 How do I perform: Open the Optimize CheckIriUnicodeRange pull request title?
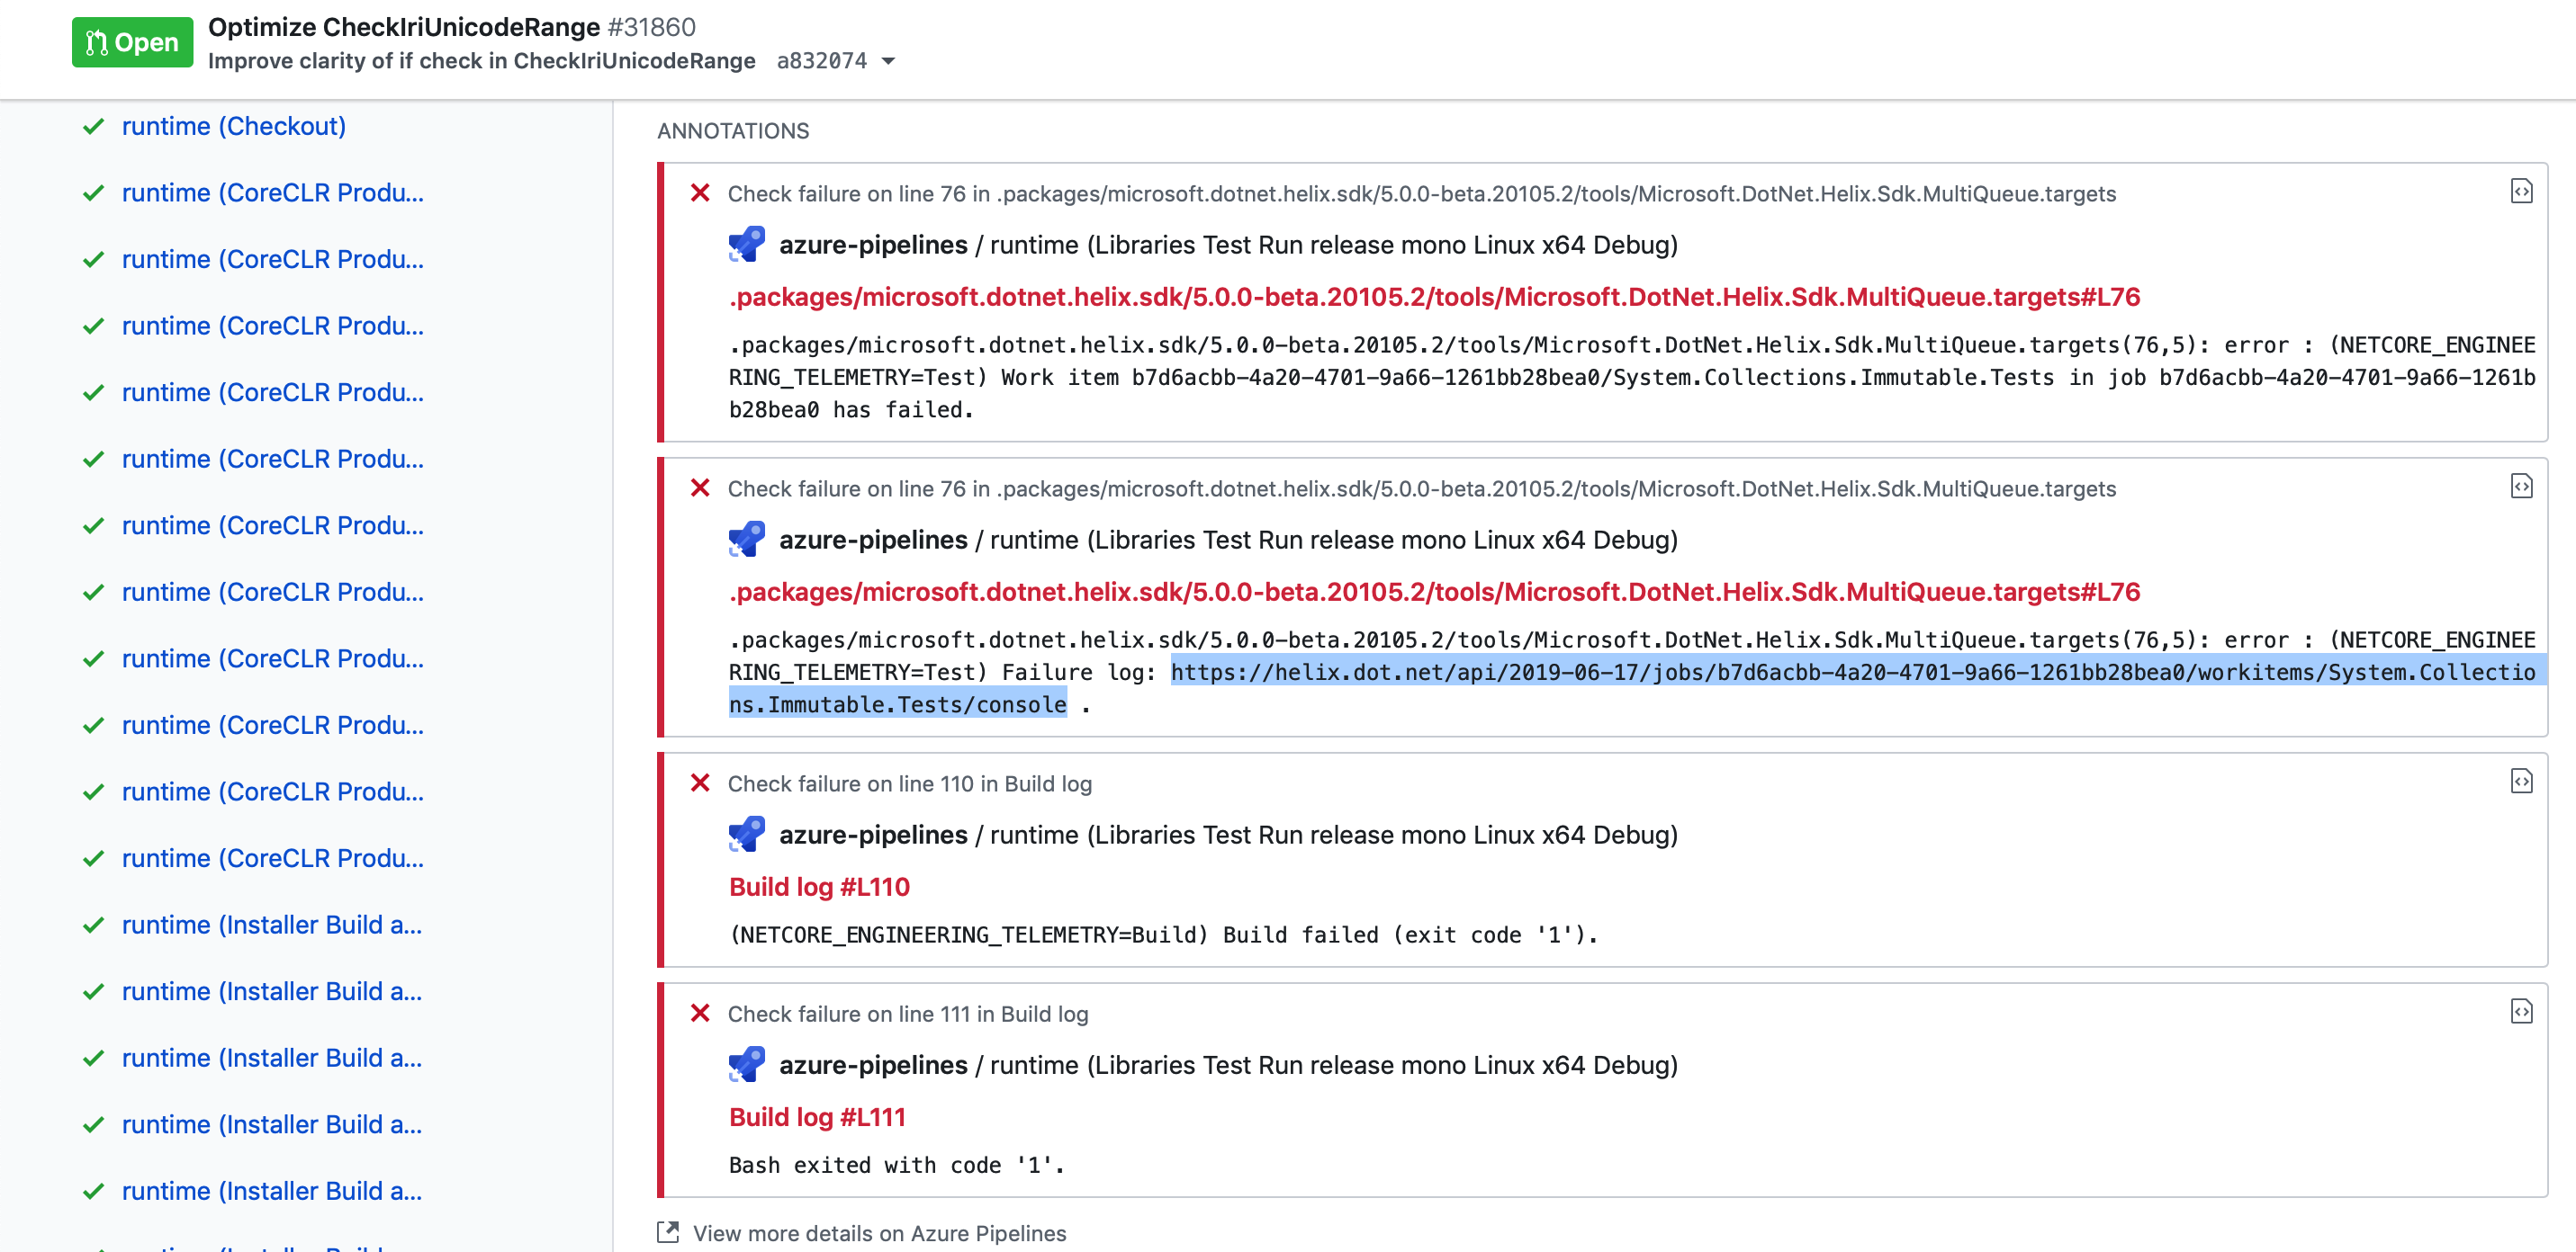point(403,27)
